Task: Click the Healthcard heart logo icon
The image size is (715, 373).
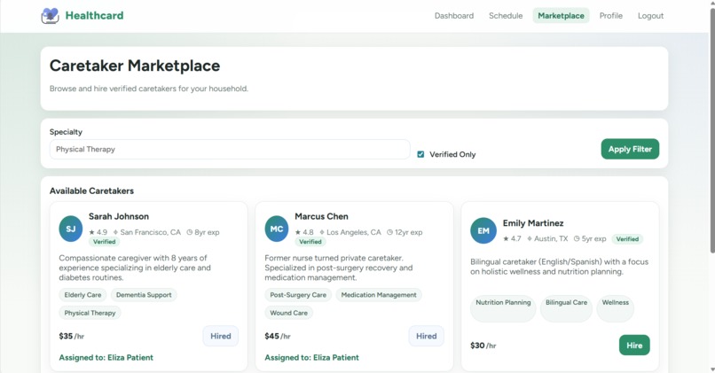Action: pos(51,15)
